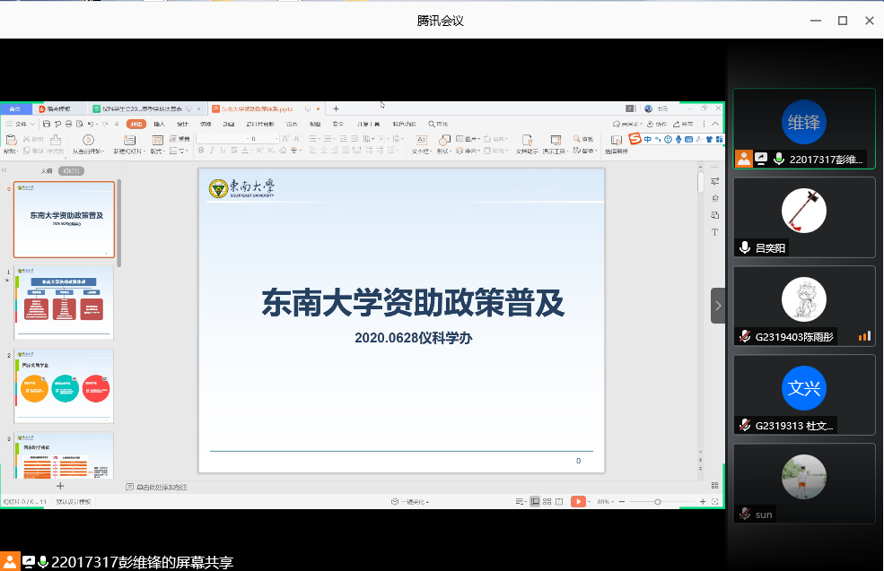Screen dimensions: 884x571
Task: Collapse the participant video sidebar arrow
Action: (x=717, y=306)
